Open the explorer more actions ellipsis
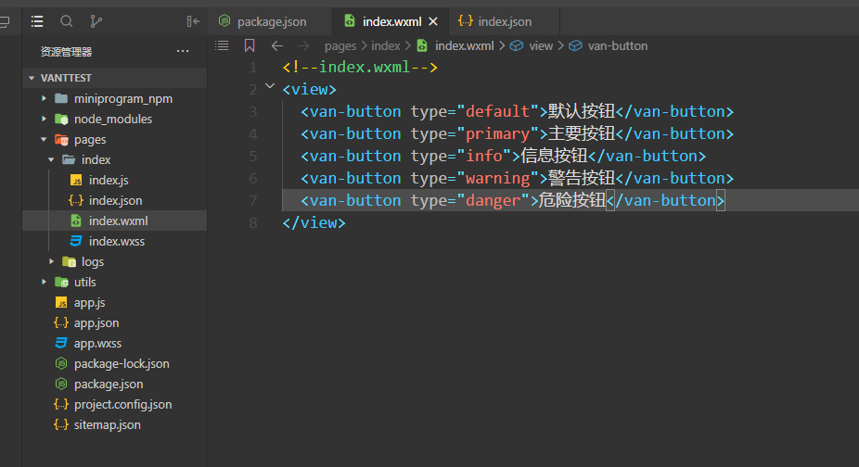The height and width of the screenshot is (467, 859). (183, 51)
